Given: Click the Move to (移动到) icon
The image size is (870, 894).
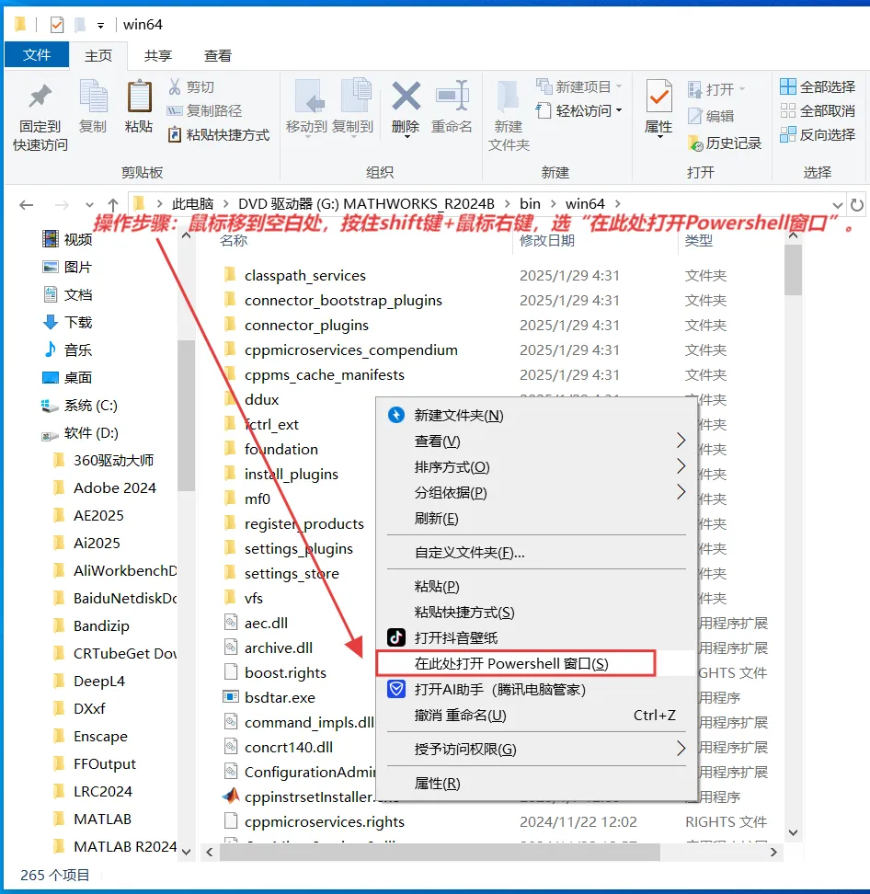Looking at the screenshot, I should coord(309,96).
